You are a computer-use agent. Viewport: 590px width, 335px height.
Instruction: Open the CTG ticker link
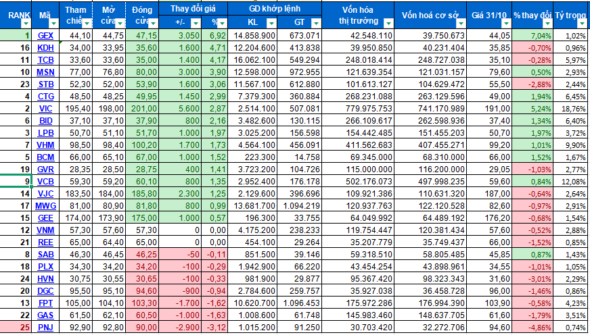point(46,97)
